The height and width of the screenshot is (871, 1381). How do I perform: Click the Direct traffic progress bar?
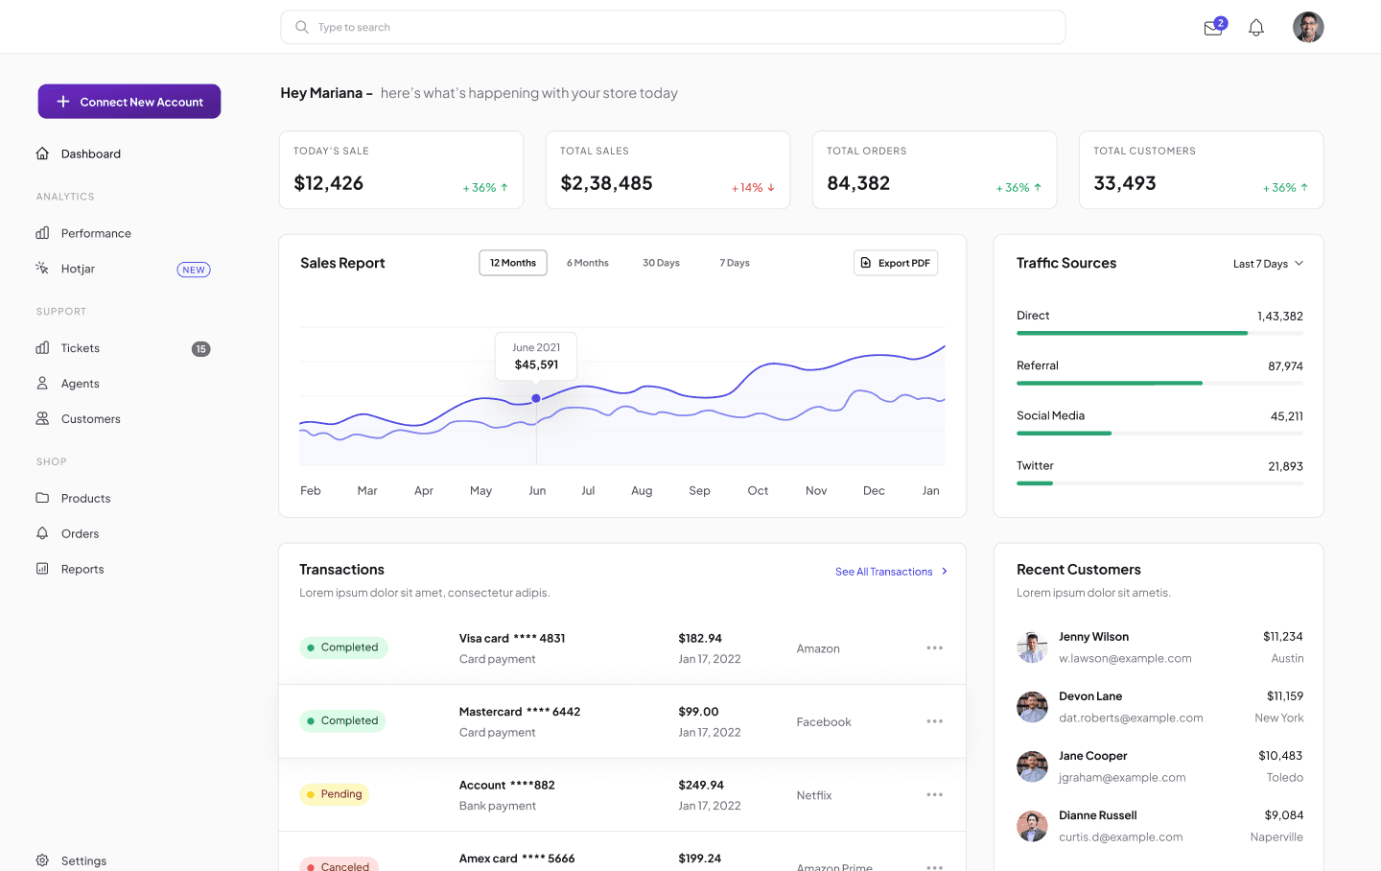(x=1132, y=333)
